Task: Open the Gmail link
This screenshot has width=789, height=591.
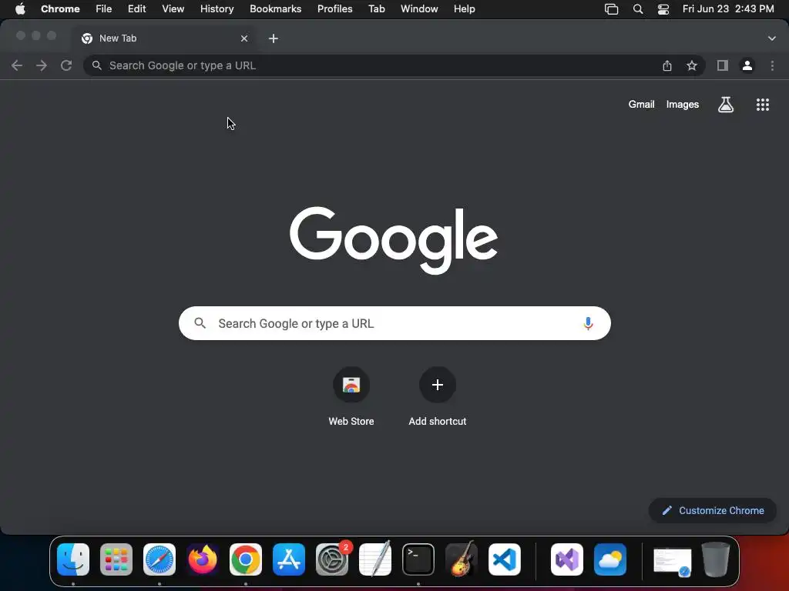Action: click(x=641, y=105)
